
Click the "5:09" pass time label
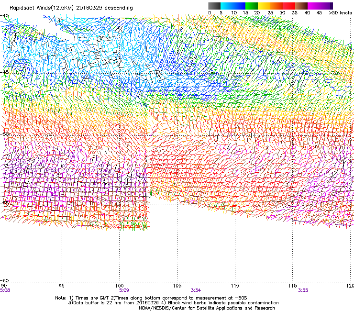click(x=124, y=290)
